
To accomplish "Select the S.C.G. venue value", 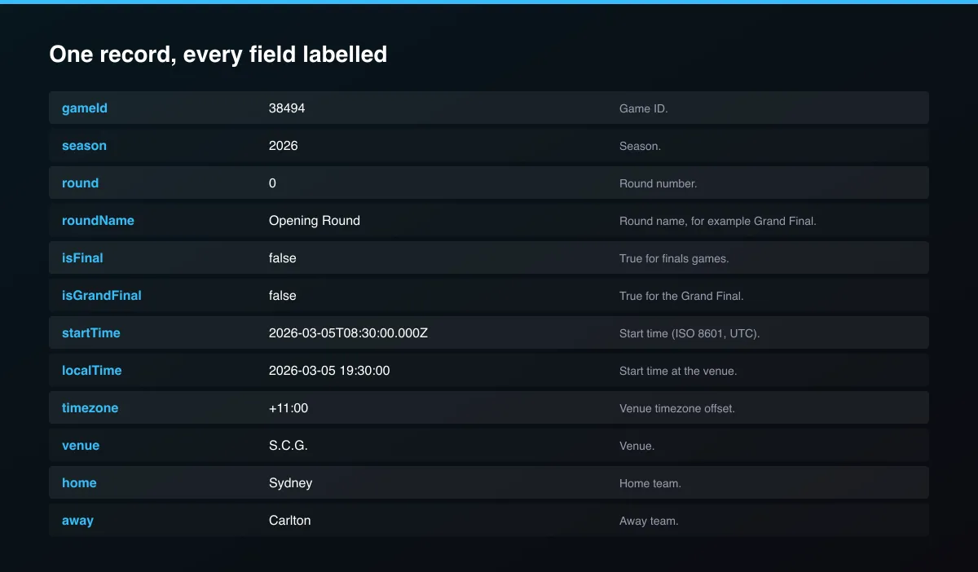I will tap(289, 446).
